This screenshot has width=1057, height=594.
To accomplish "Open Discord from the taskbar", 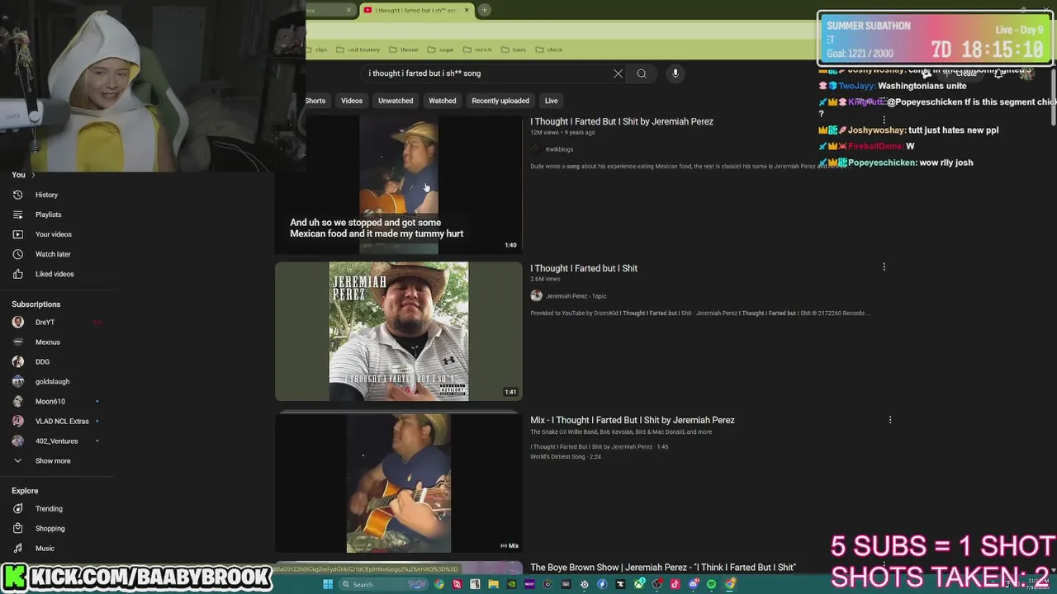I will pos(694,584).
